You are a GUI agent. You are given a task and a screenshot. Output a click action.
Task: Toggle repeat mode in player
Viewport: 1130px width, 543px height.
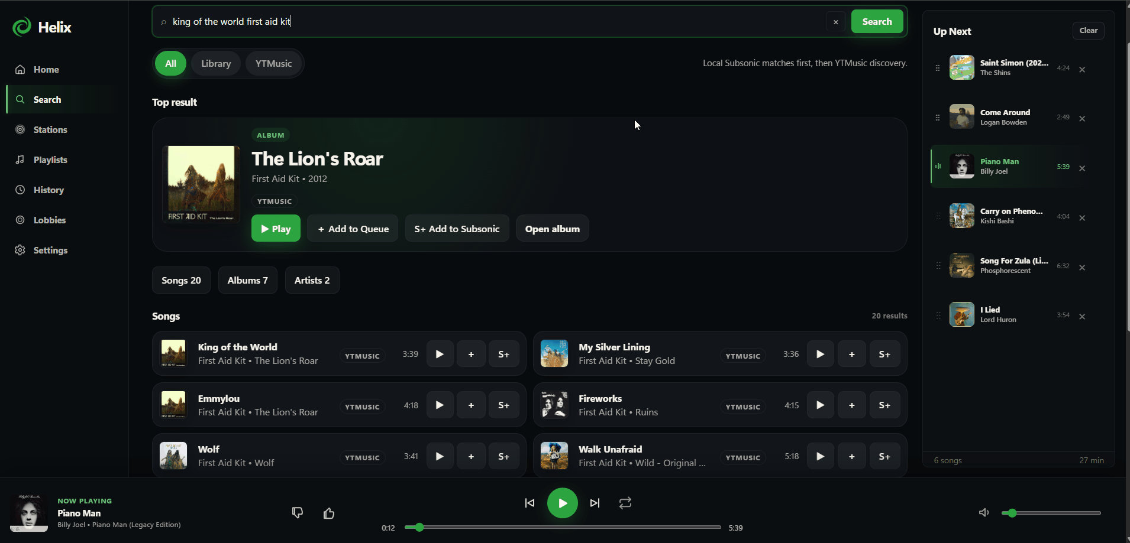[625, 503]
